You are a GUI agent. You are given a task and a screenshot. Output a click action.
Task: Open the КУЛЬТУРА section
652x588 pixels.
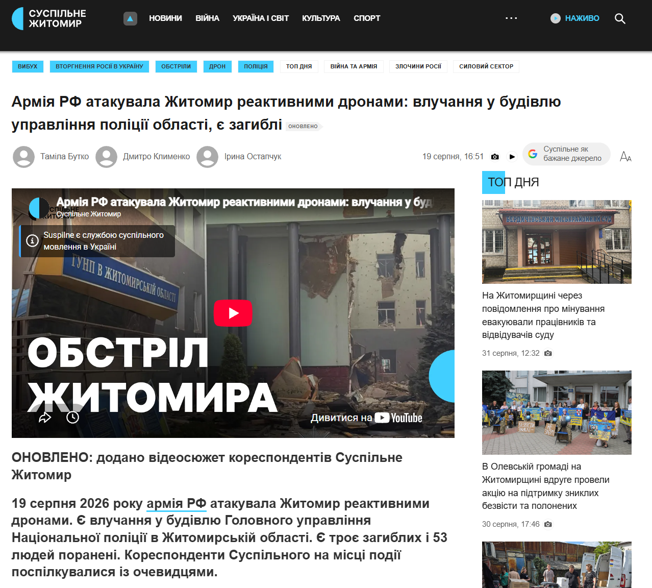[321, 18]
